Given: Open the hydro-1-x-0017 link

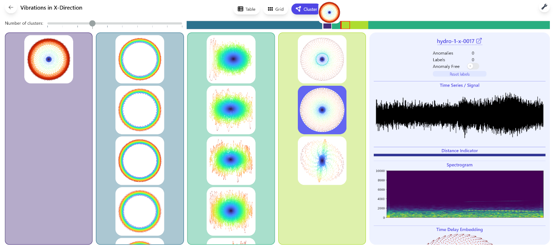Looking at the screenshot, I should click(x=456, y=41).
